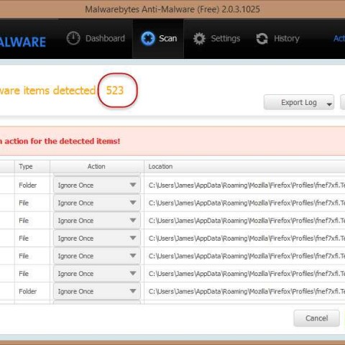
Task: Click the History refresh-arrows icon
Action: (262, 39)
